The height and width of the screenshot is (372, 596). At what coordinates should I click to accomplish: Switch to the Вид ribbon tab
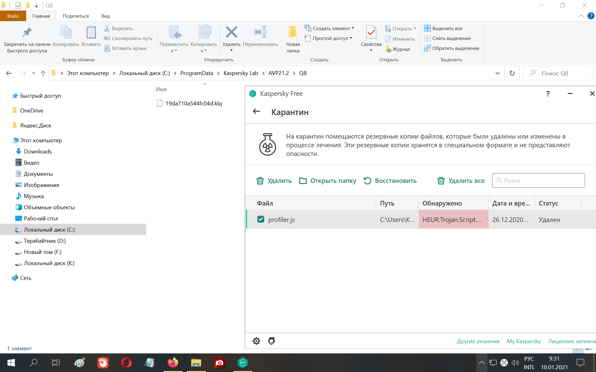[x=106, y=16]
